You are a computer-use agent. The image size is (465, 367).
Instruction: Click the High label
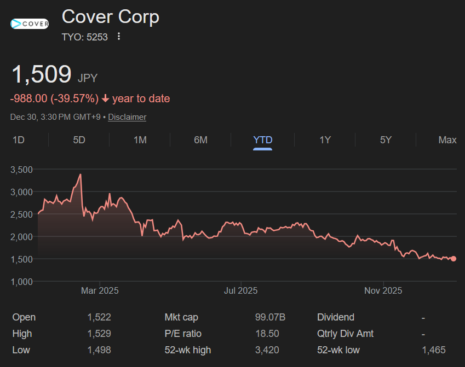(22, 334)
